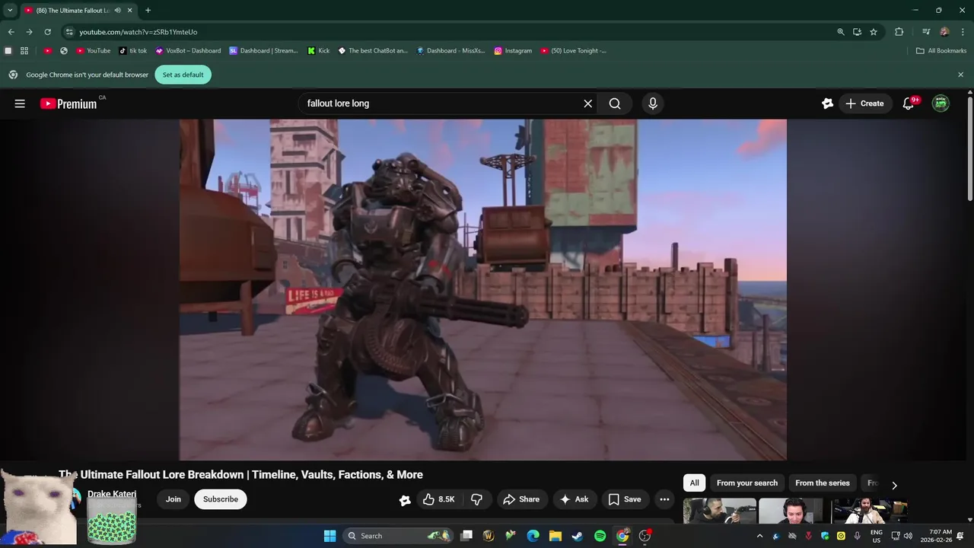Open VoxBot – Dashboard bookmark
974x548 pixels.
click(188, 51)
